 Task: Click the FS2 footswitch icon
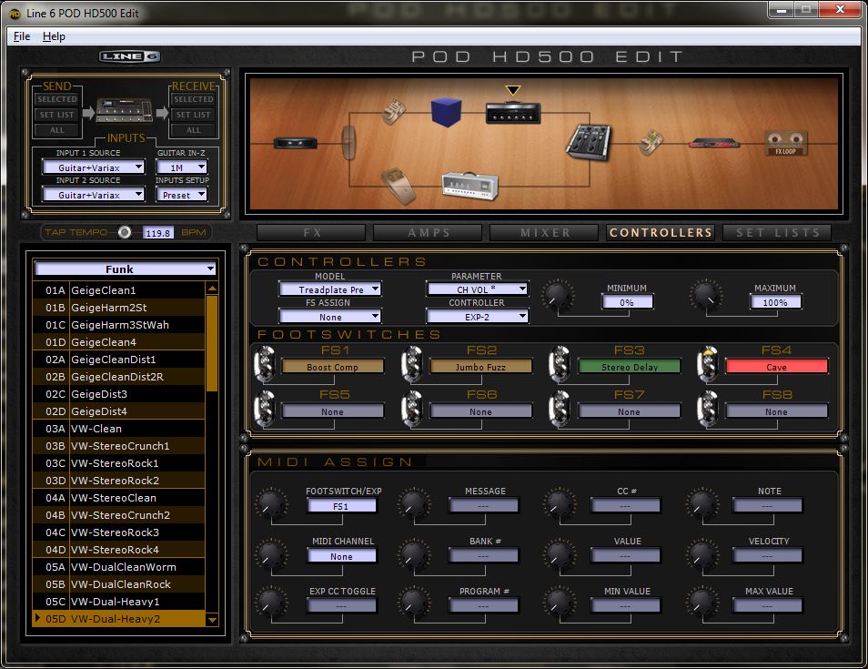tap(412, 364)
